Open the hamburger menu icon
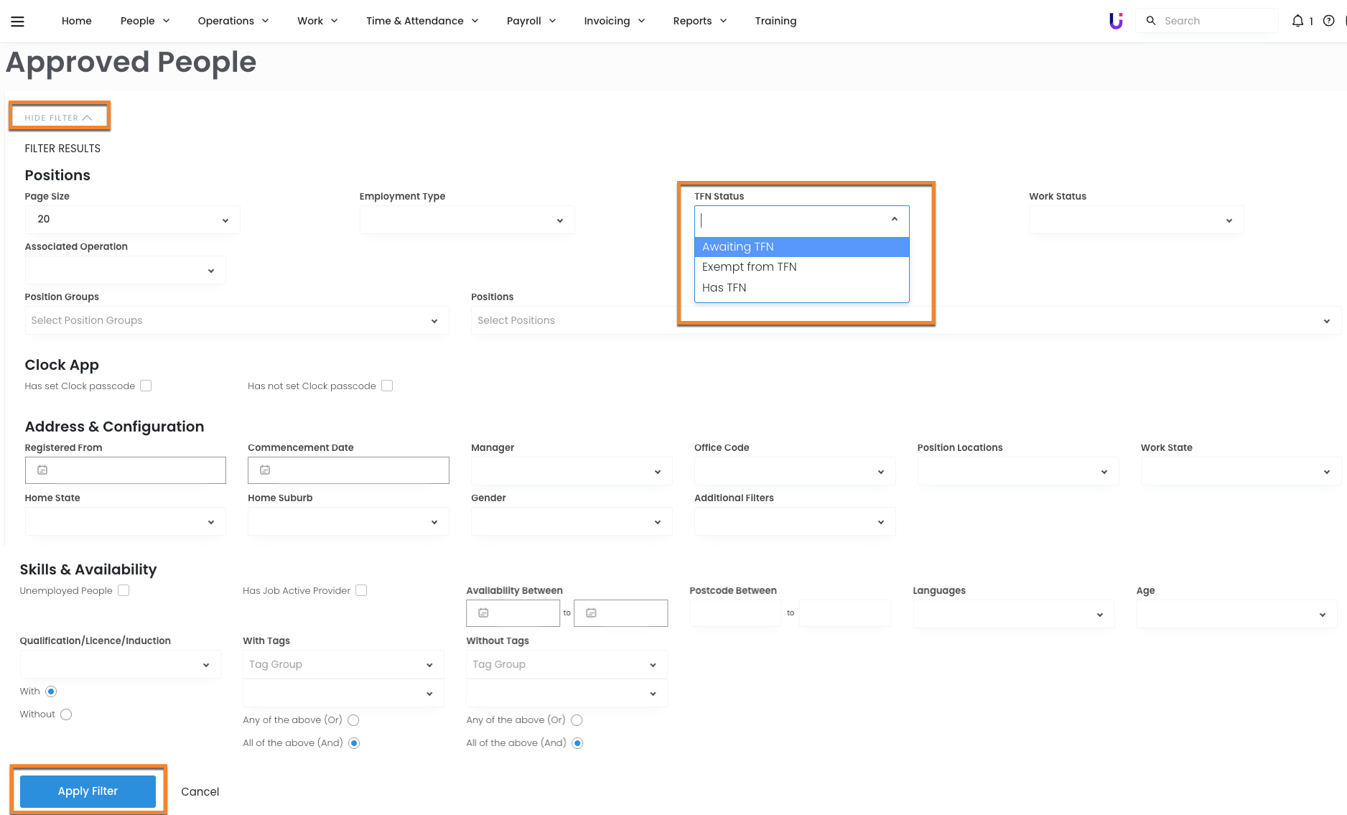Viewport: 1347px width, 815px height. pos(18,22)
